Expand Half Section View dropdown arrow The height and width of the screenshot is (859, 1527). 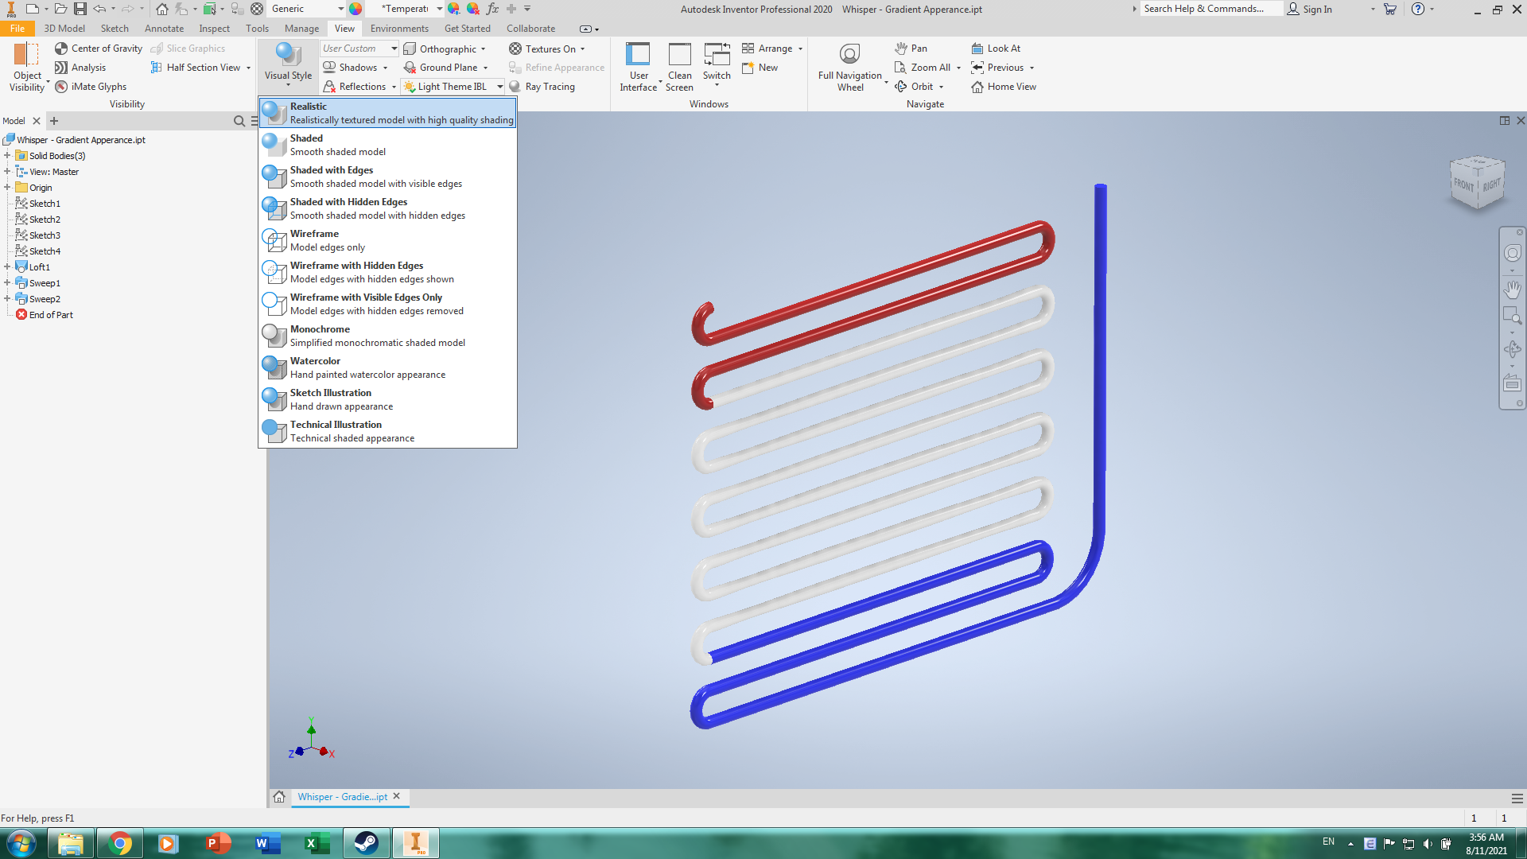[248, 68]
